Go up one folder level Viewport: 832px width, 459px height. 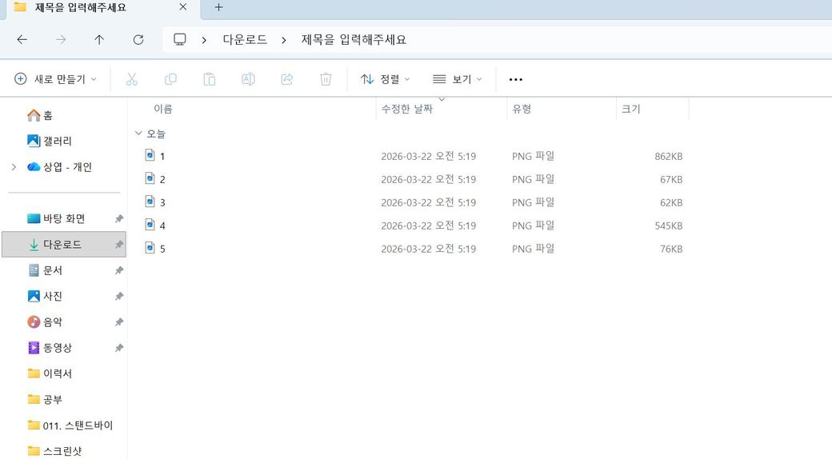coord(99,40)
